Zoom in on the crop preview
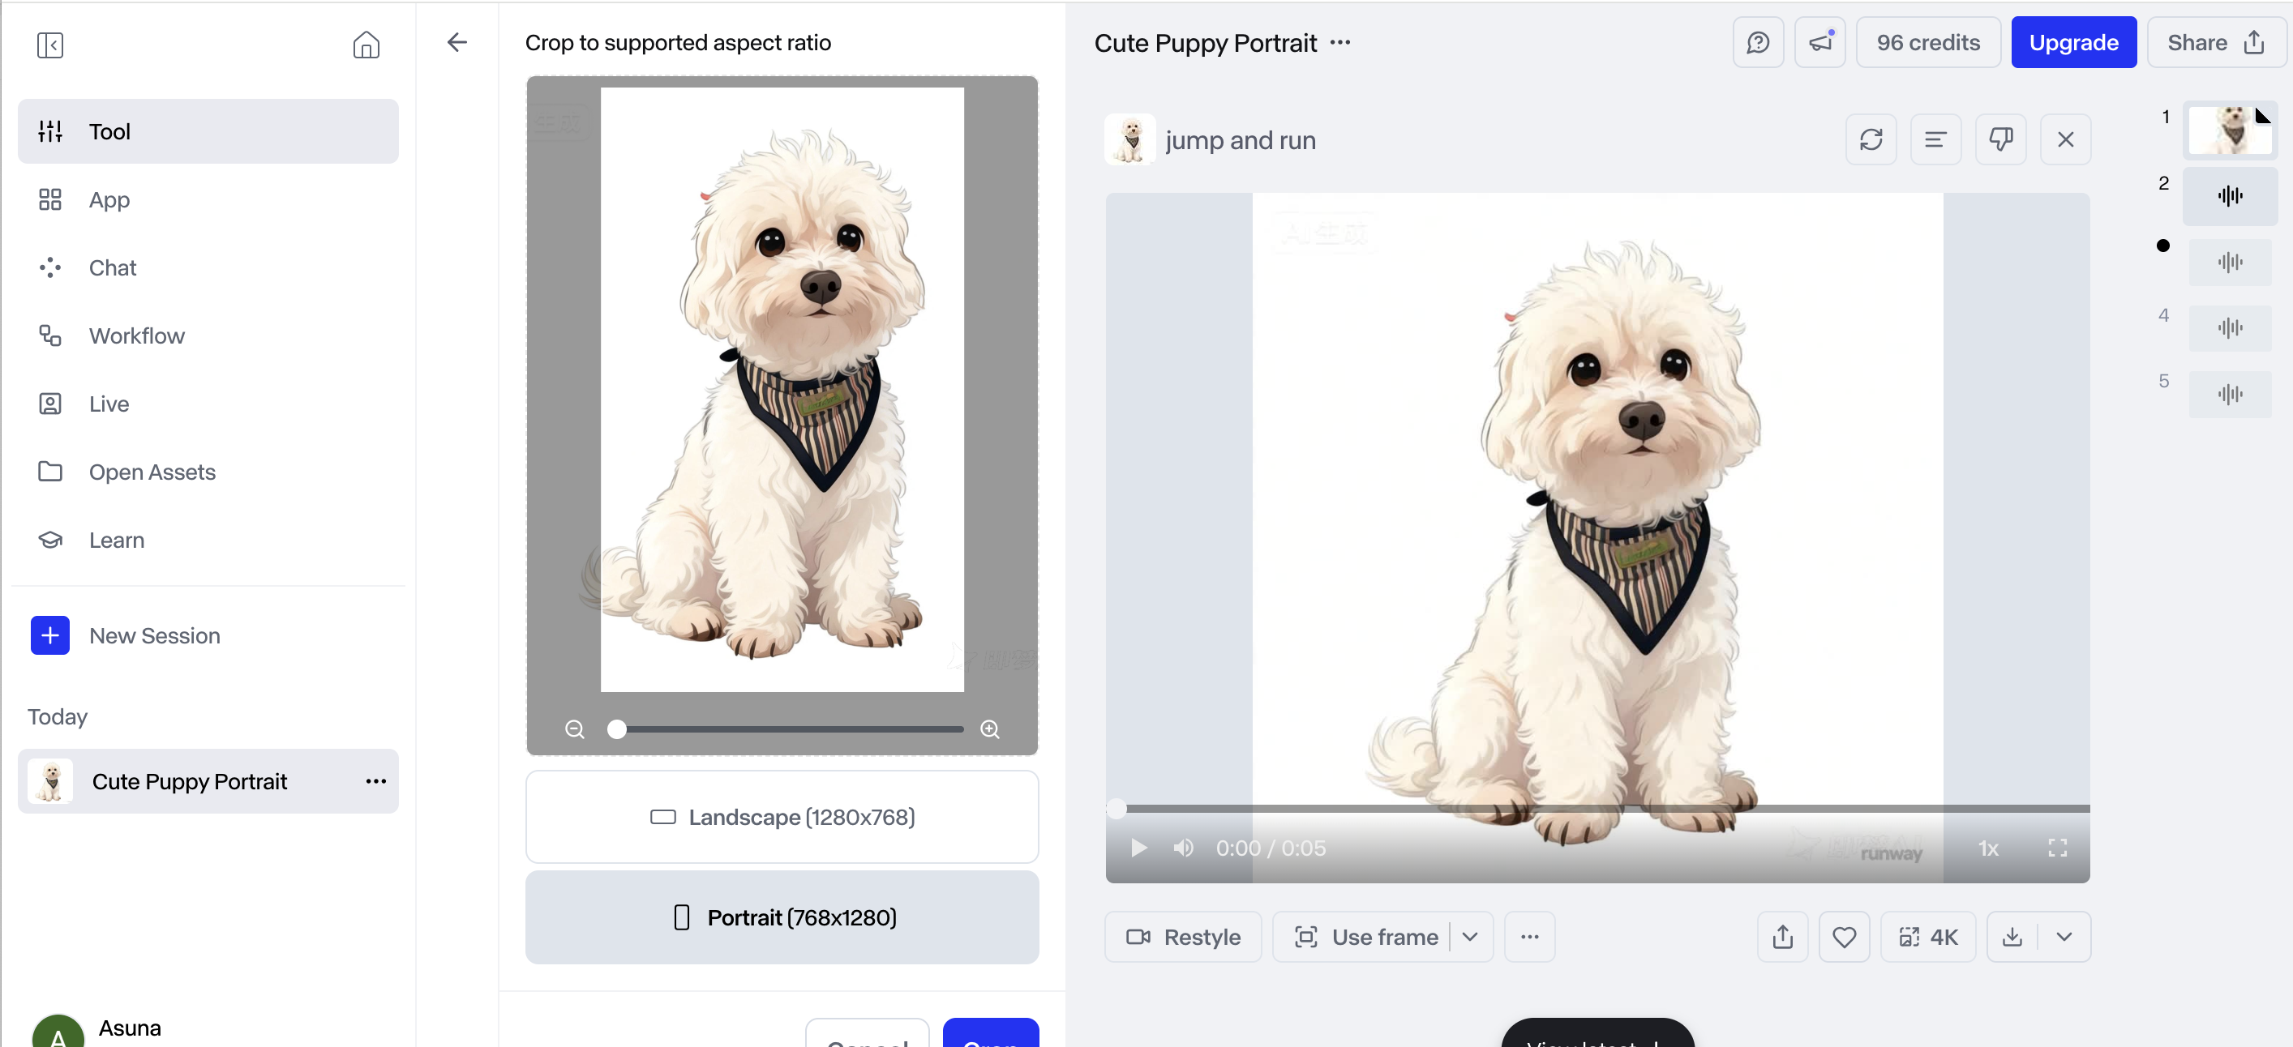Image resolution: width=2293 pixels, height=1047 pixels. (x=990, y=729)
